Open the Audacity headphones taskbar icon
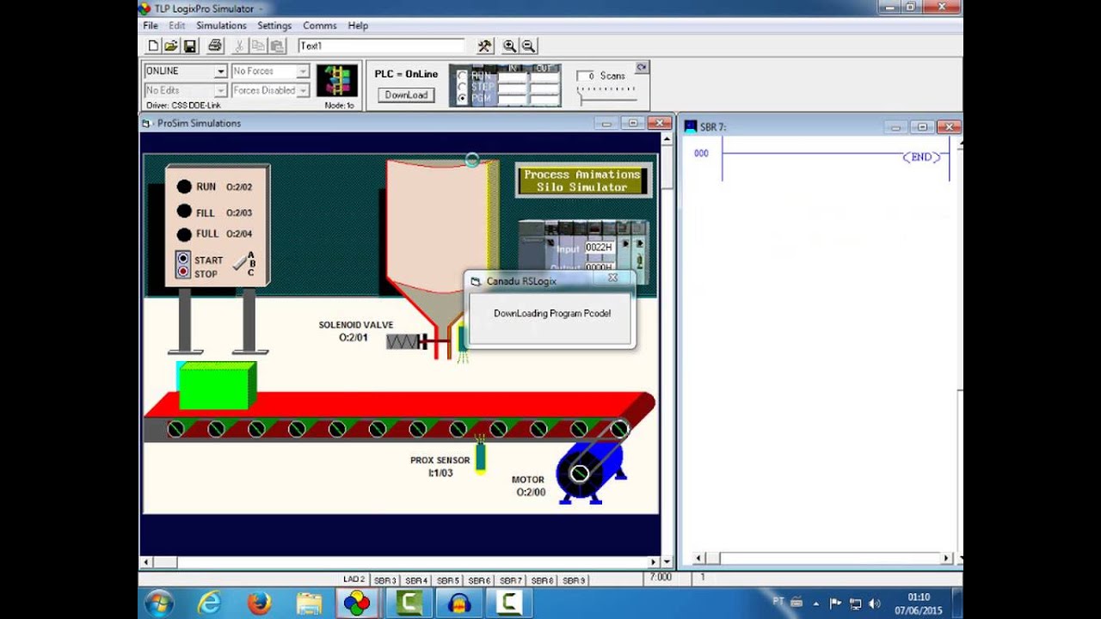Screen dimensions: 1101x619 (458, 604)
